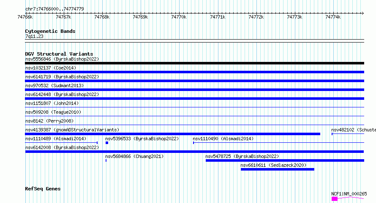Click the right arrowhead of the ruler
Image resolution: width=376 pixels, height=203 pixels.
[x=363, y=13]
